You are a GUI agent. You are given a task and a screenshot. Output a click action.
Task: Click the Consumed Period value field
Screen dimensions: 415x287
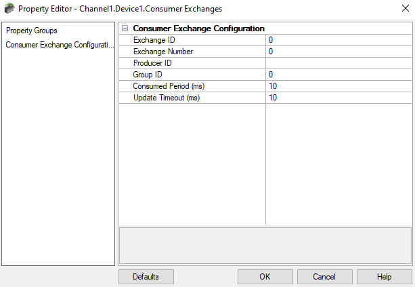click(338, 86)
